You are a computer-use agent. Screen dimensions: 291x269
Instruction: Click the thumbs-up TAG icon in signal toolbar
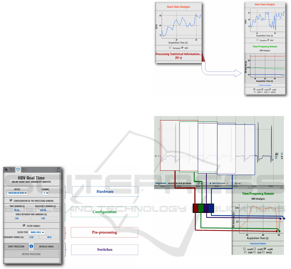tap(236, 184)
